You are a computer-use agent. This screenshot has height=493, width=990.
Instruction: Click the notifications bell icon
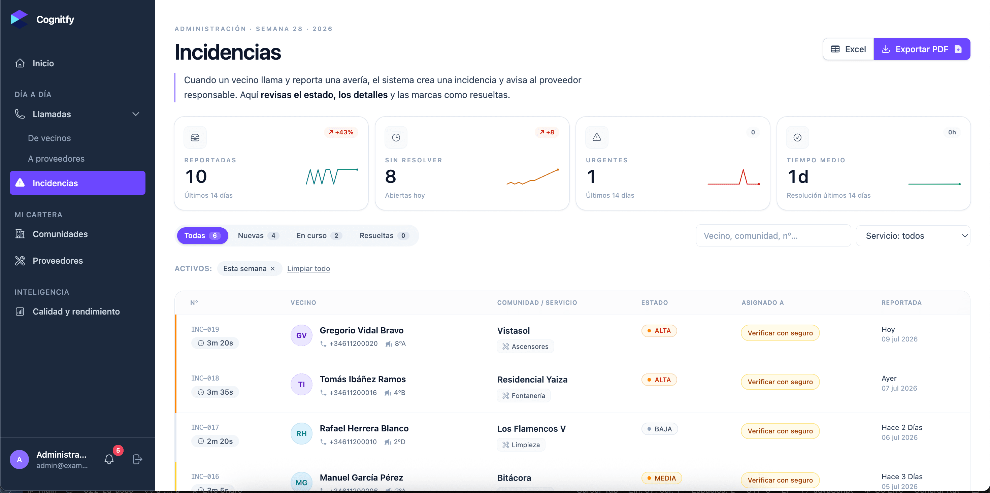point(109,459)
